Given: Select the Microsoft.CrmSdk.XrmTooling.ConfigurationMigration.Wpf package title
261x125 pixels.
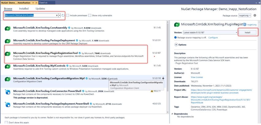Looking at the screenshot, I should coord(49,78).
